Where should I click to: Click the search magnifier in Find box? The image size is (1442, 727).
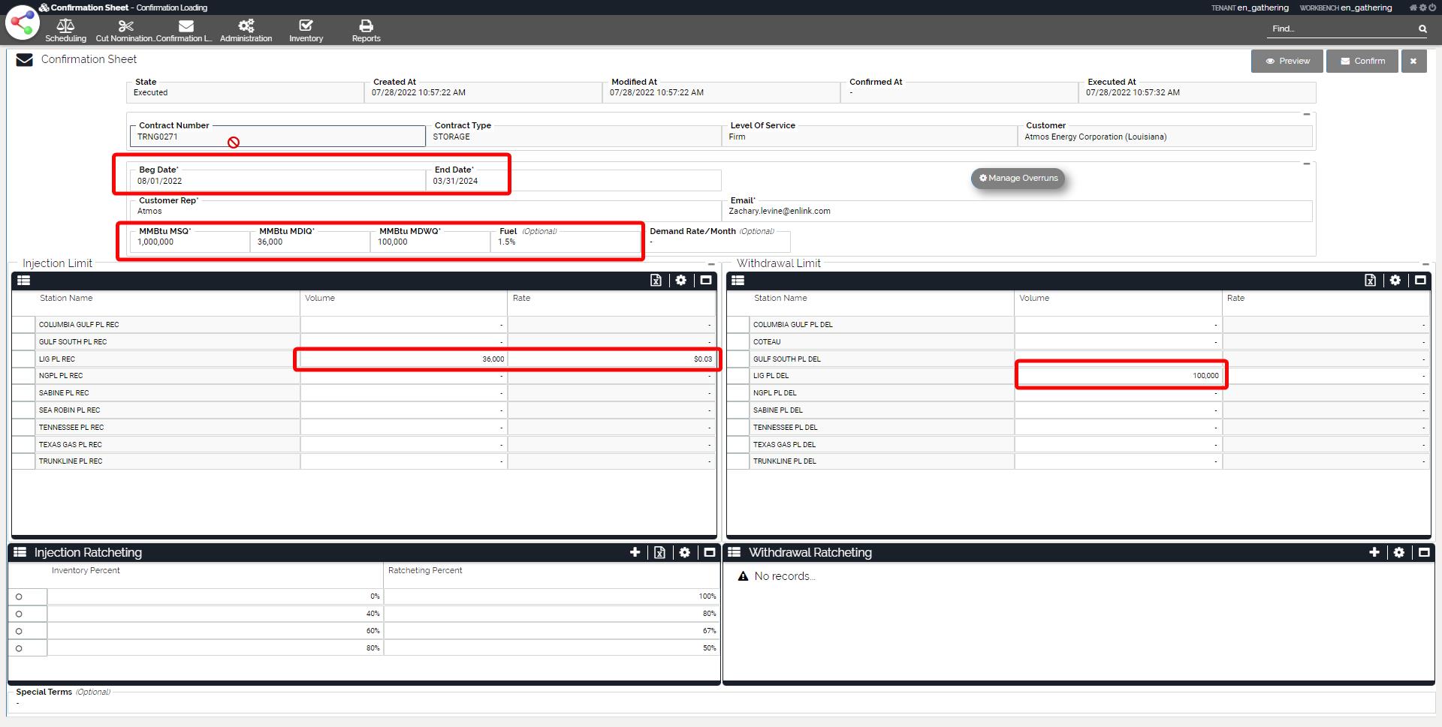[x=1422, y=29]
